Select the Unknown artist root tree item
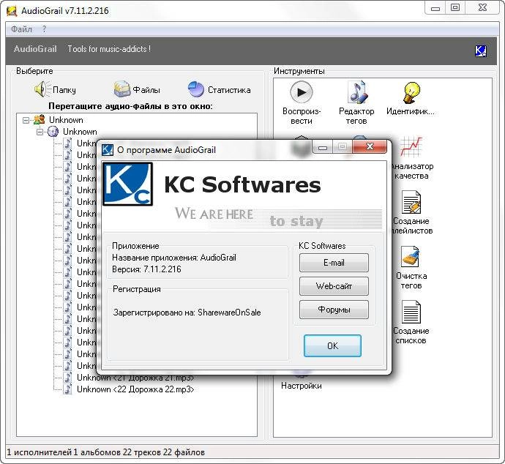 (x=66, y=120)
